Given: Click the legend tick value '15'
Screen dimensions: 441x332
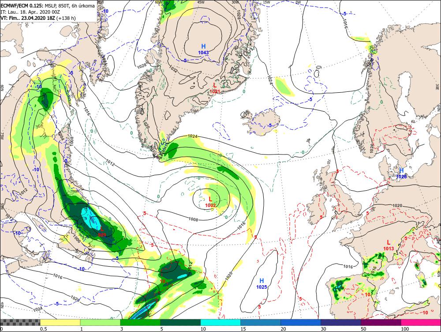Looking at the screenshot, I should point(243,329).
